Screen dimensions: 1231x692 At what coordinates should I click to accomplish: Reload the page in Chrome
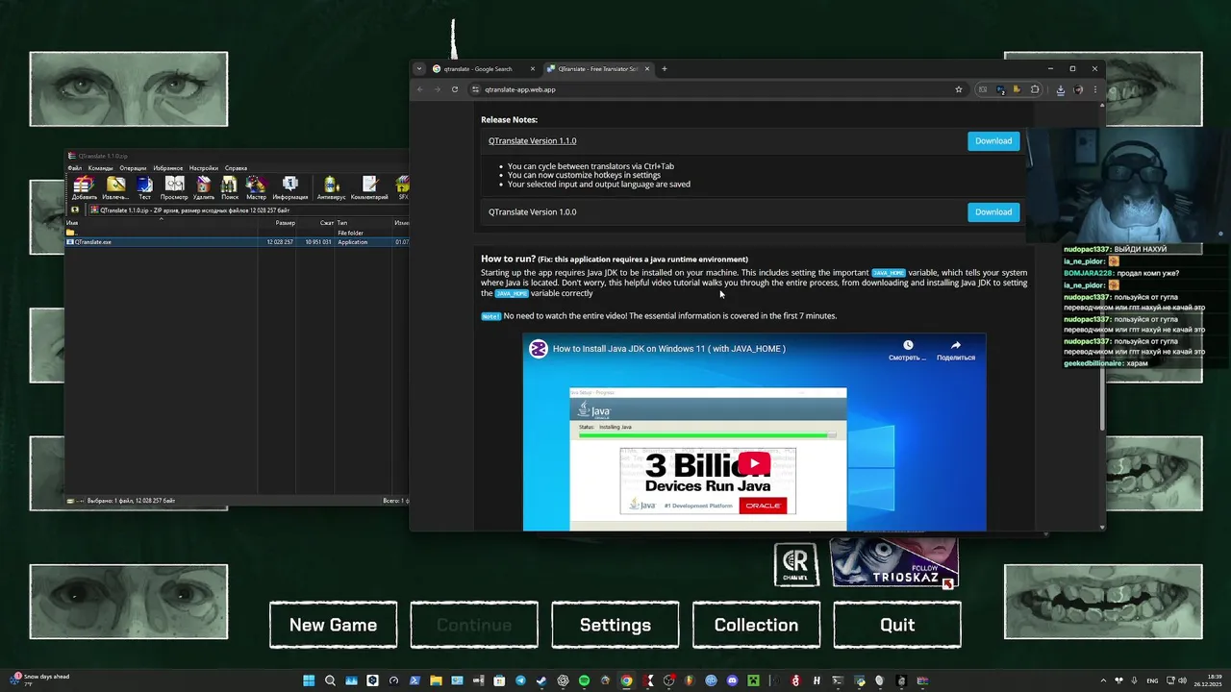(455, 89)
